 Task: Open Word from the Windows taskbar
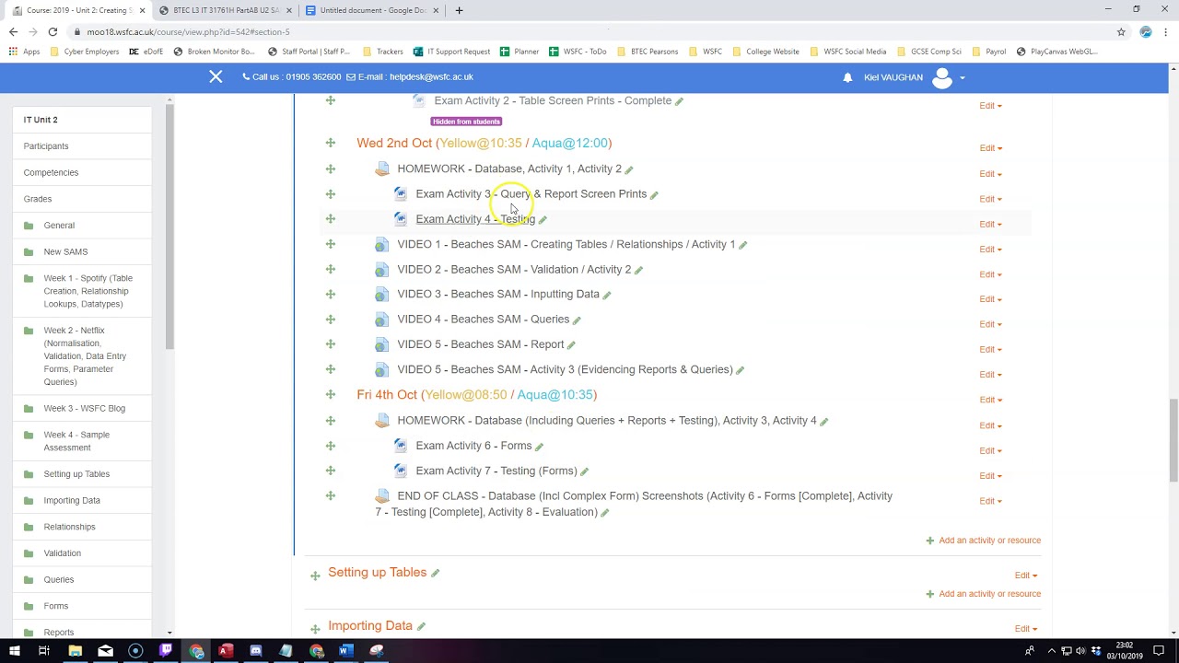(345, 651)
